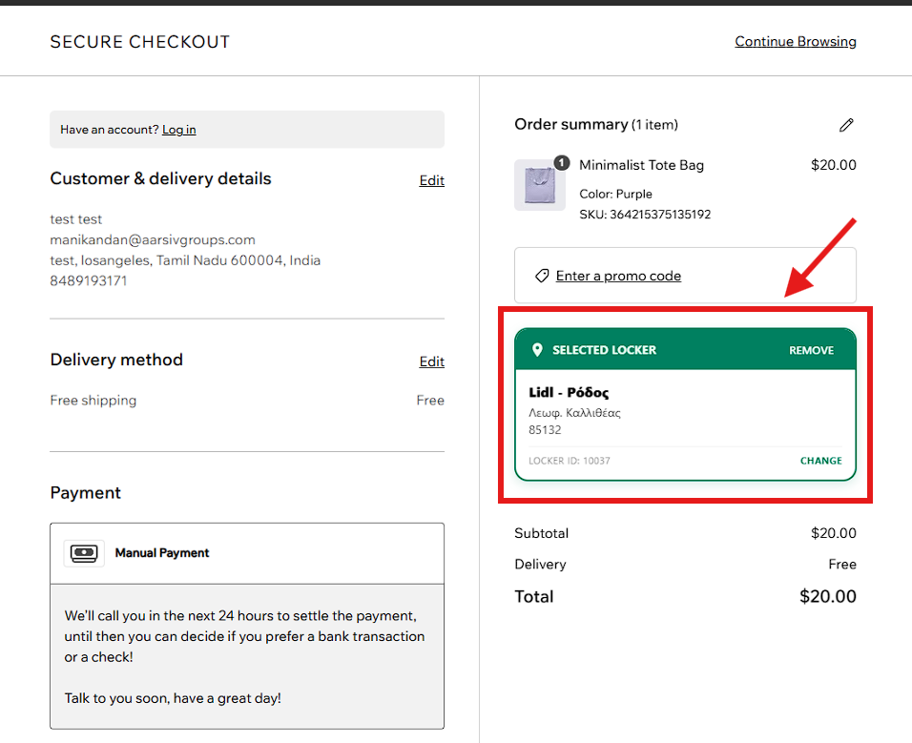Click the location pin icon in Selected Locker
Viewport: 912px width, 743px height.
click(537, 350)
